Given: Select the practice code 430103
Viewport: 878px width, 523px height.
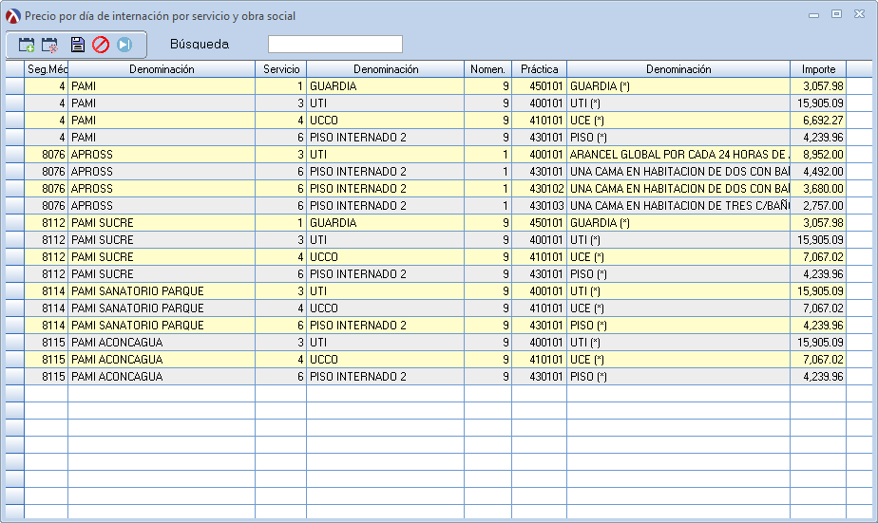Looking at the screenshot, I should point(539,206).
